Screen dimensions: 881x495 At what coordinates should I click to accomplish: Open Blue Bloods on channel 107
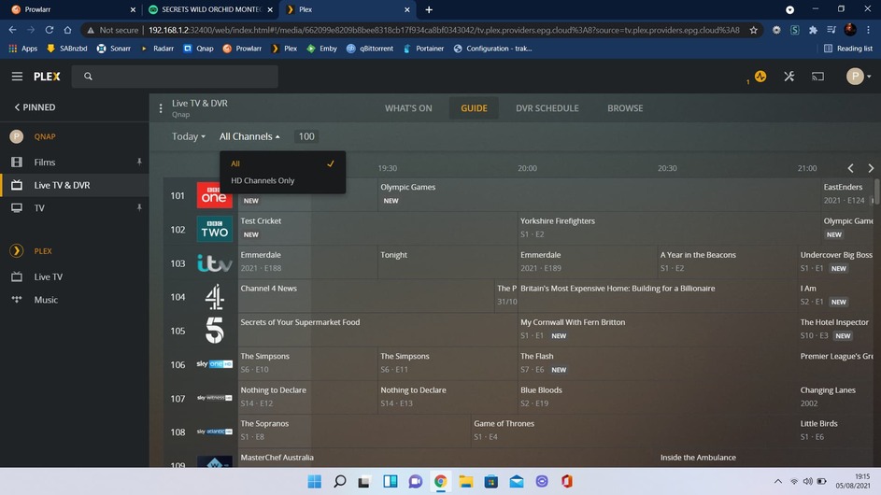657,396
